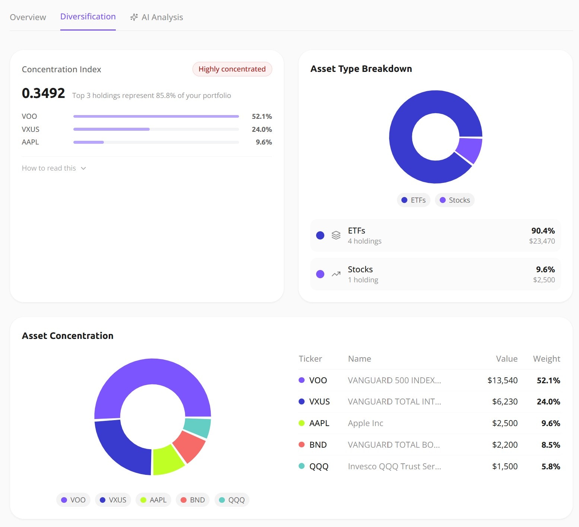Click the Ticker column header
Image resolution: width=579 pixels, height=527 pixels.
click(310, 359)
